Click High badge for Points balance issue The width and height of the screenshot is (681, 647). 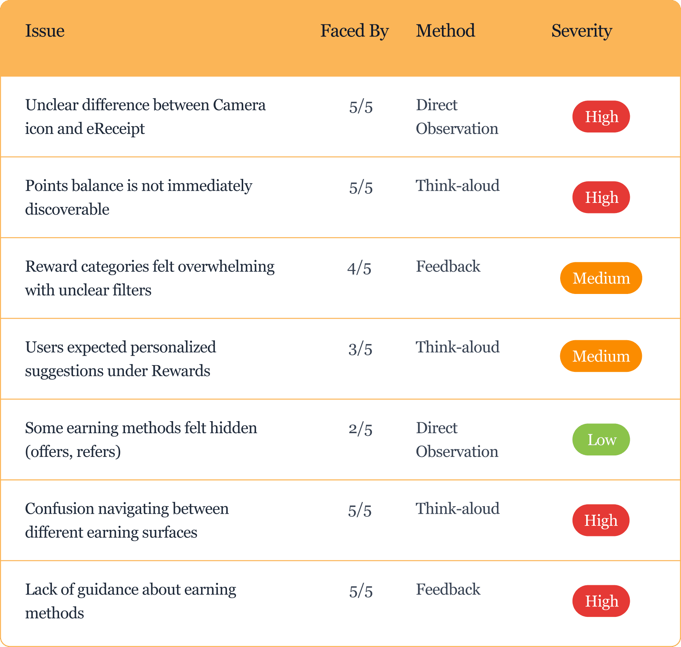[601, 197]
